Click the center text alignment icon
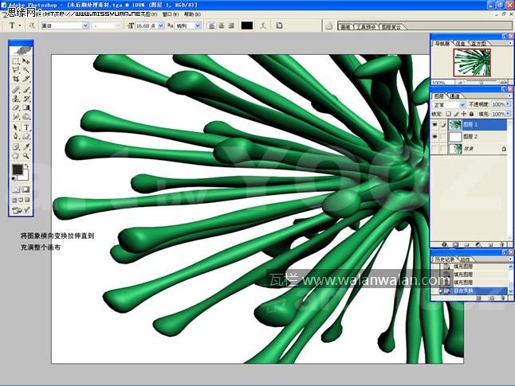The image size is (515, 386). click(221, 25)
